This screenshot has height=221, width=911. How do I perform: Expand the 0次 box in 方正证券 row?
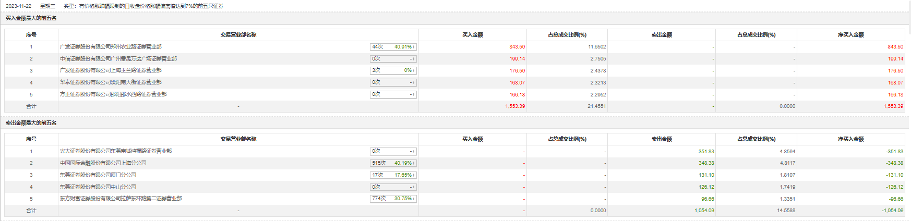tap(393, 94)
